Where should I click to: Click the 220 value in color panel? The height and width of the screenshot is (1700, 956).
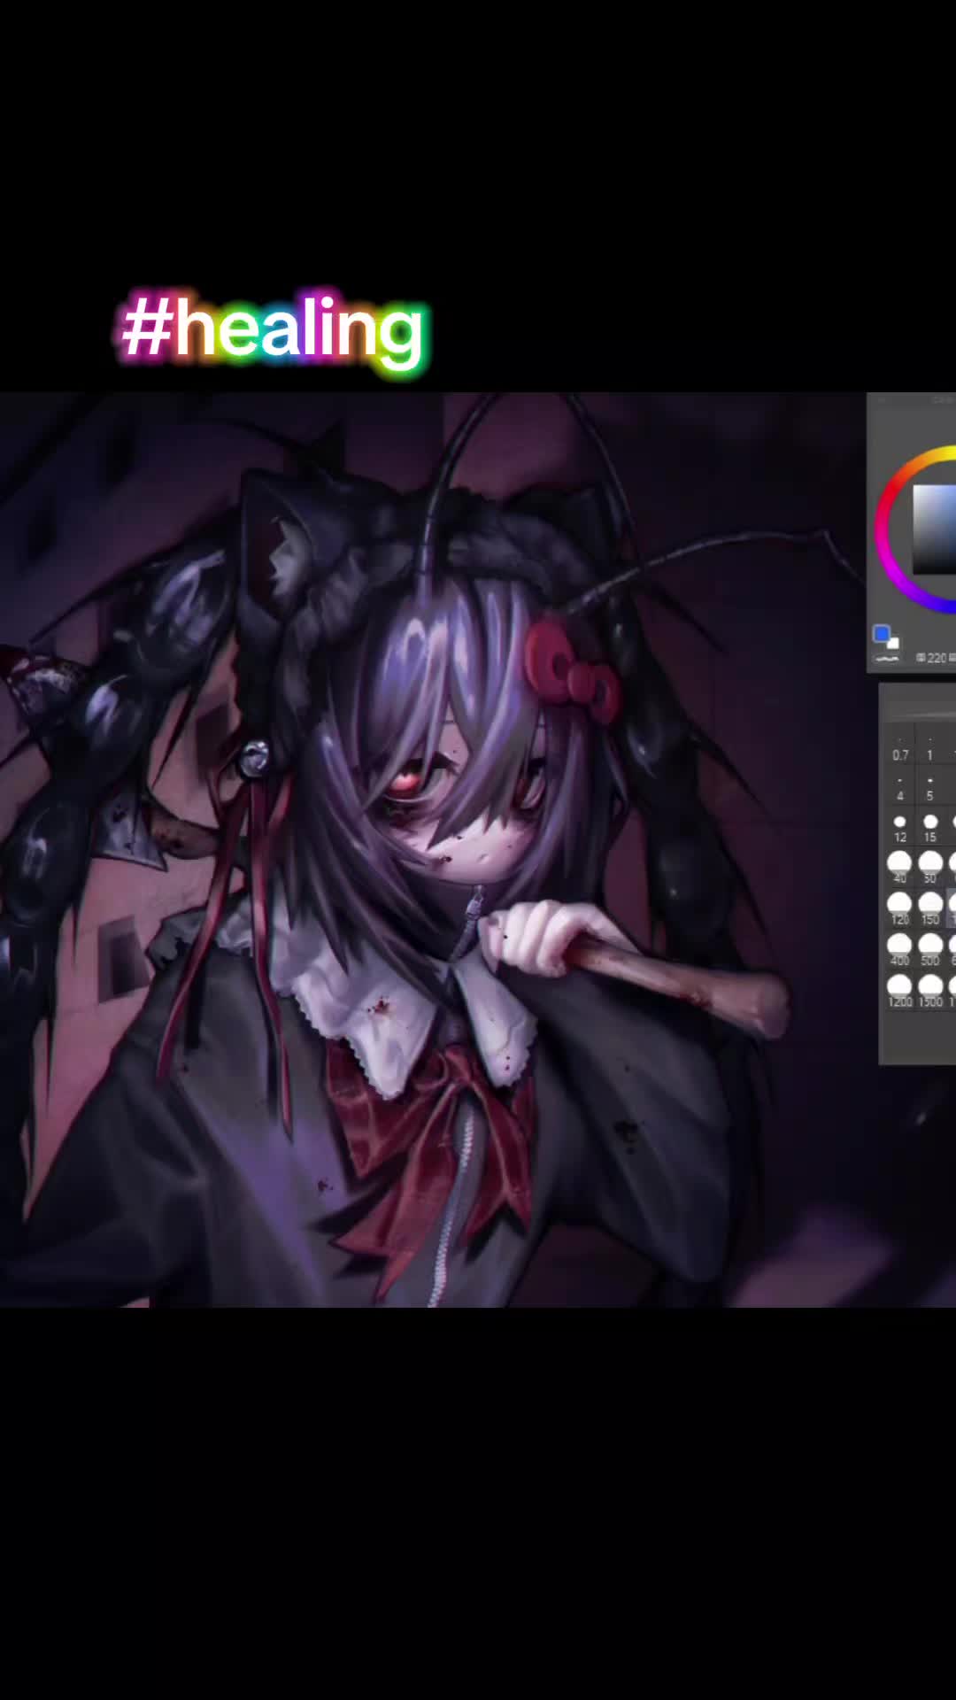(x=937, y=658)
